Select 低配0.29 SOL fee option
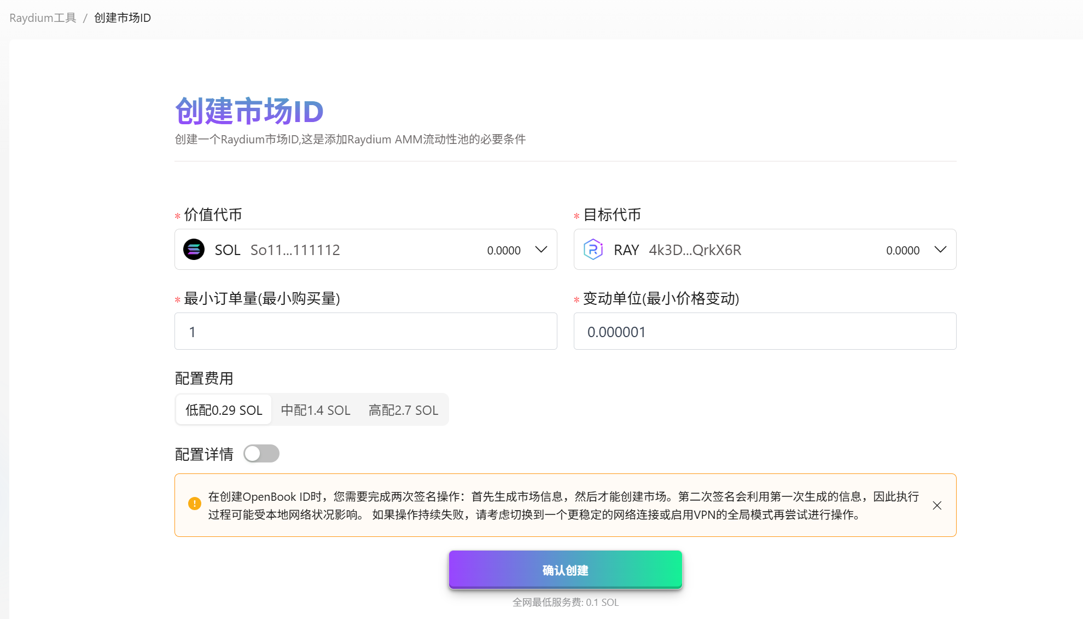 pos(224,410)
